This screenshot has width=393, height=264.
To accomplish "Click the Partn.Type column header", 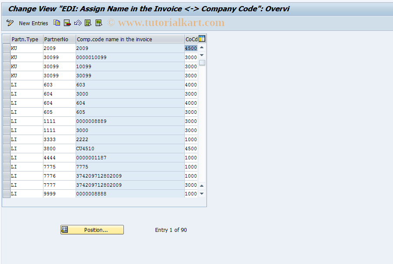I will point(24,39).
